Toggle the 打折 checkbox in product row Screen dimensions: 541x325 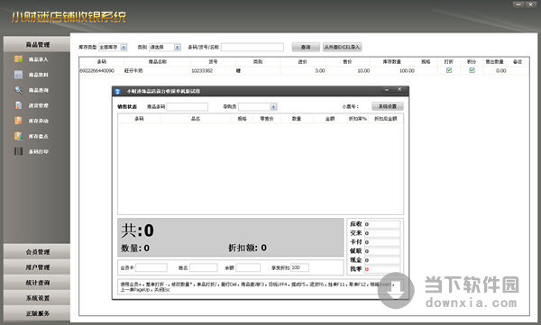pos(449,70)
